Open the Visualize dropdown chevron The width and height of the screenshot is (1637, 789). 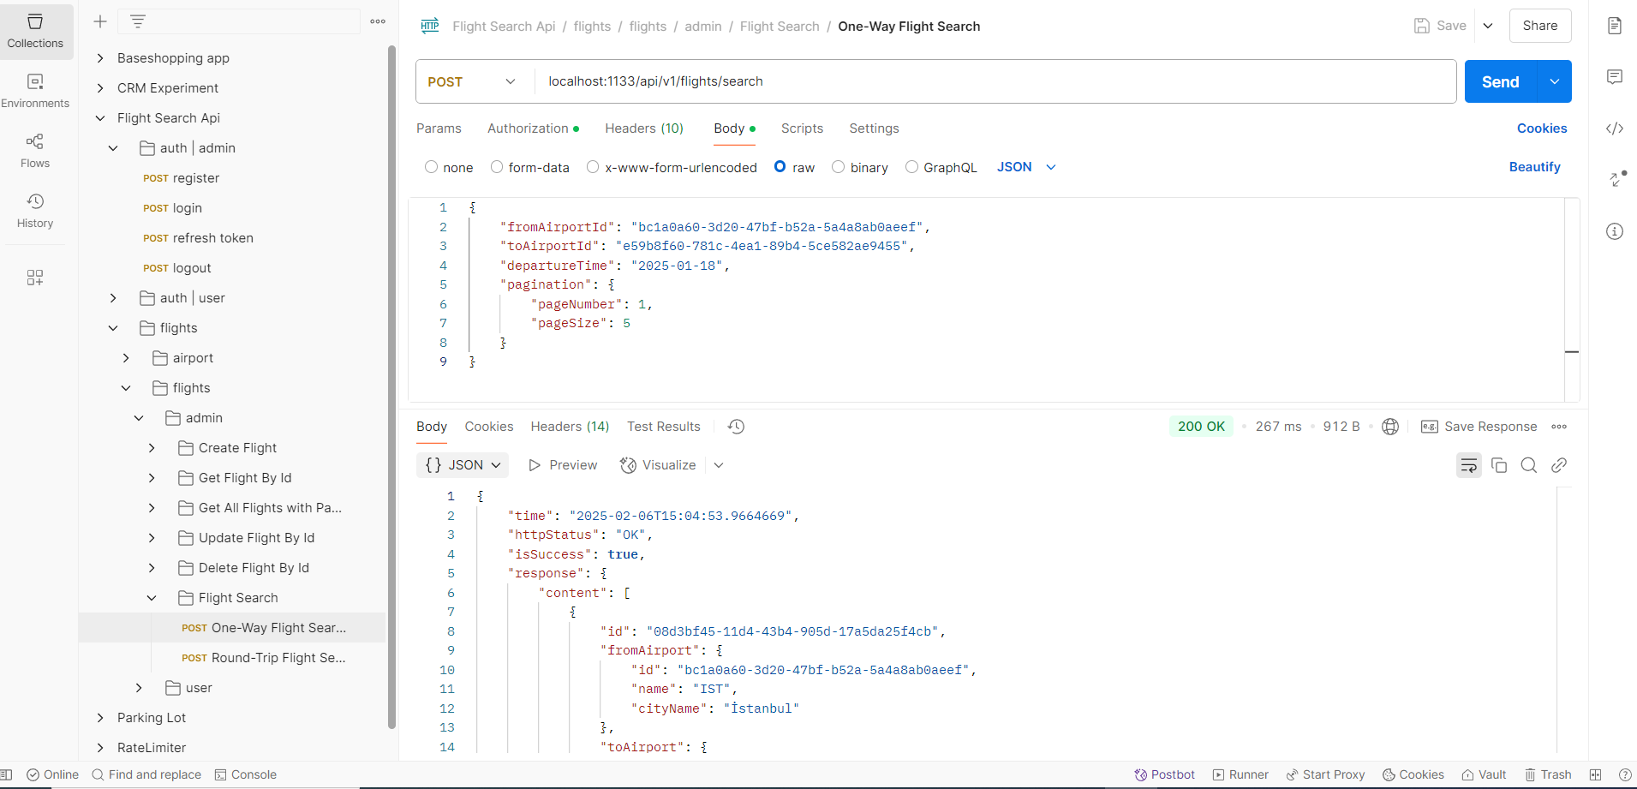(x=719, y=465)
